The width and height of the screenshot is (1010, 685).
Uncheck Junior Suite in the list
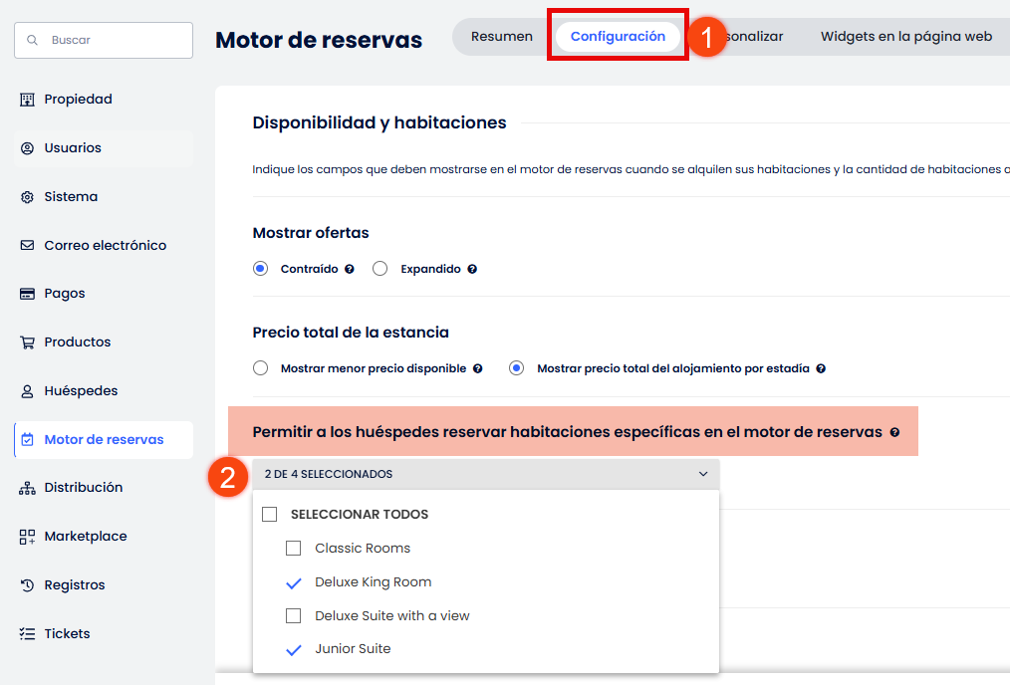pos(293,649)
